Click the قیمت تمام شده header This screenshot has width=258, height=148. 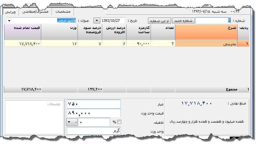point(23,32)
